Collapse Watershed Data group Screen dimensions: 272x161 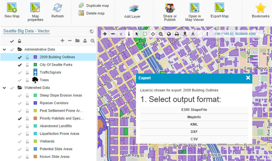4,88
